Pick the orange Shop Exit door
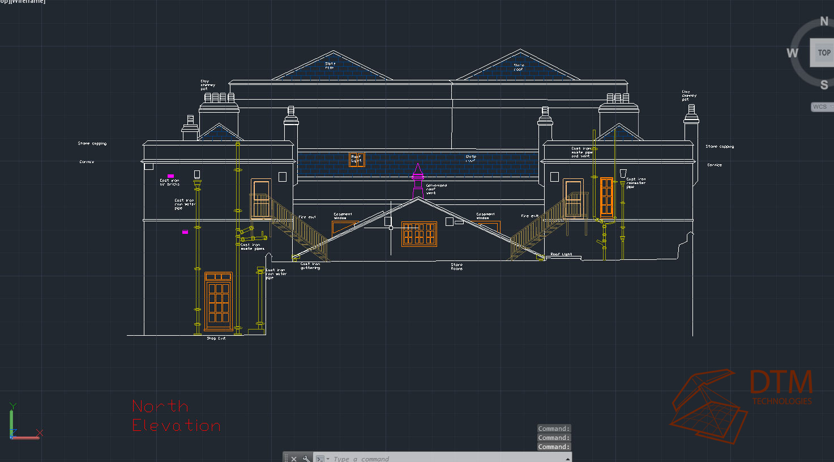Image resolution: width=834 pixels, height=462 pixels. coord(219,301)
